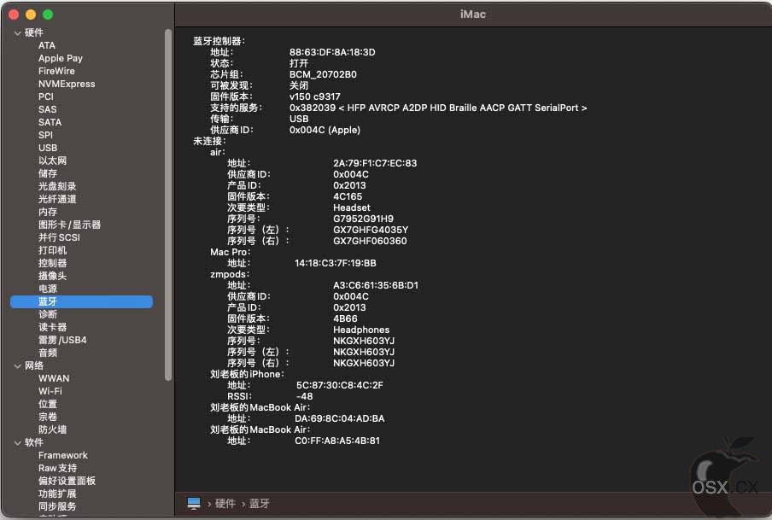Choose 宗卷 in sidebar

48,417
